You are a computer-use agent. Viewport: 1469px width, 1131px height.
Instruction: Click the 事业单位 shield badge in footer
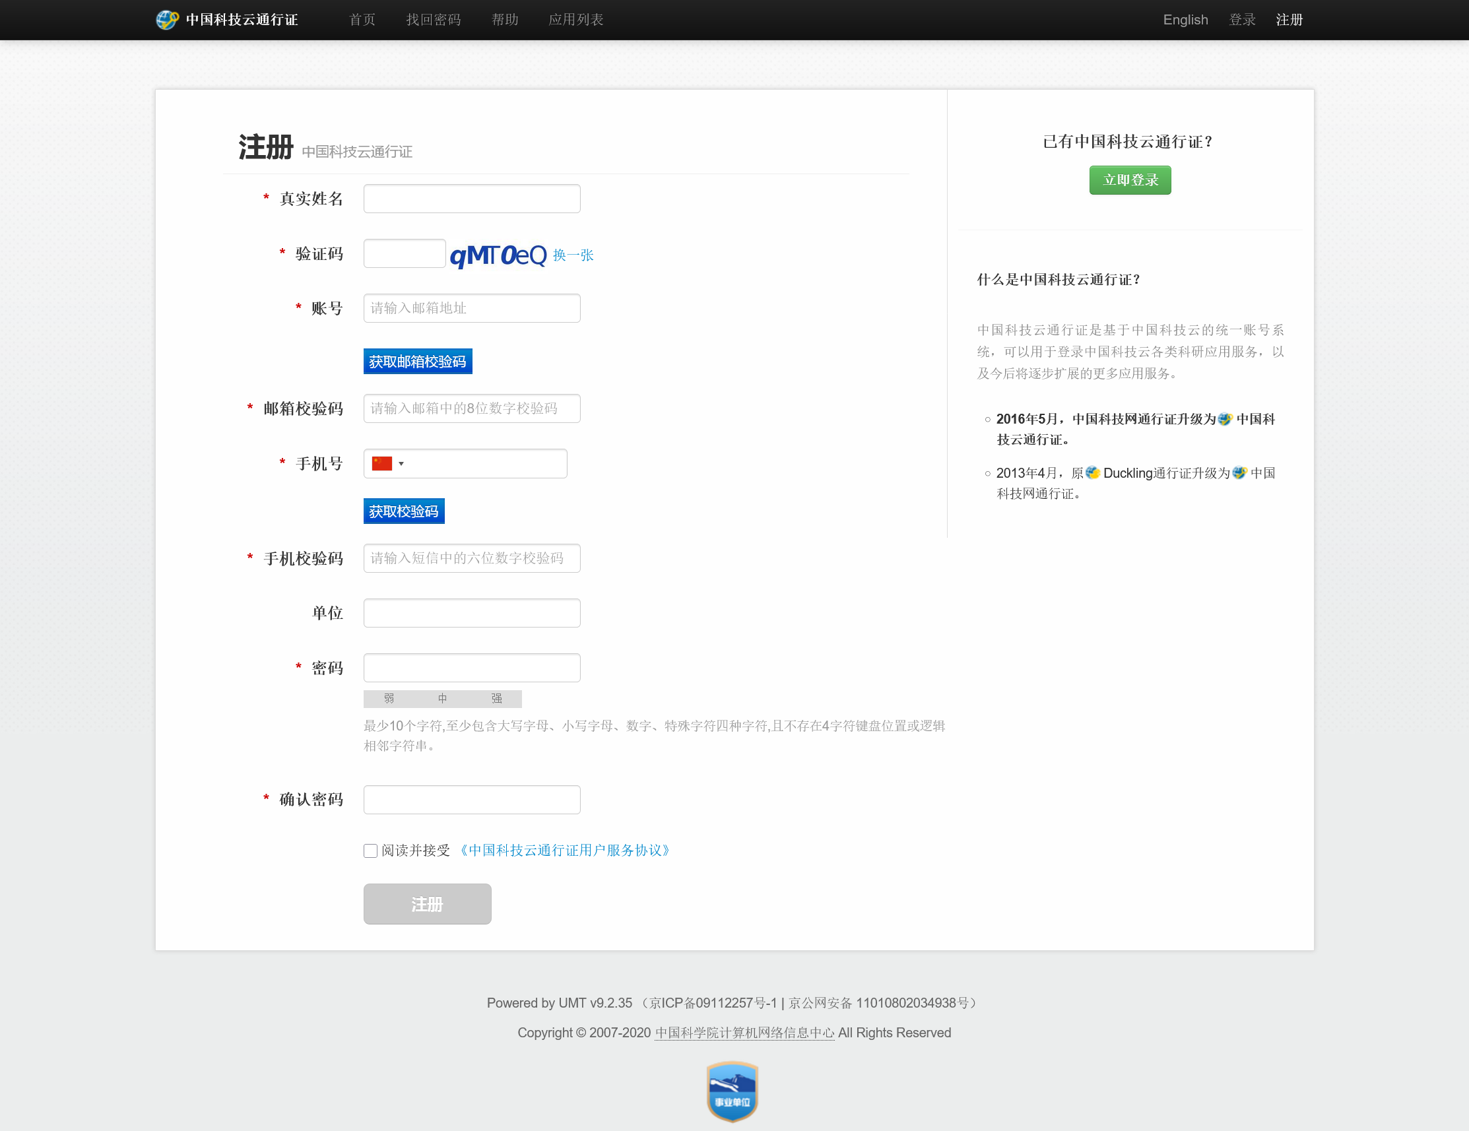[732, 1091]
